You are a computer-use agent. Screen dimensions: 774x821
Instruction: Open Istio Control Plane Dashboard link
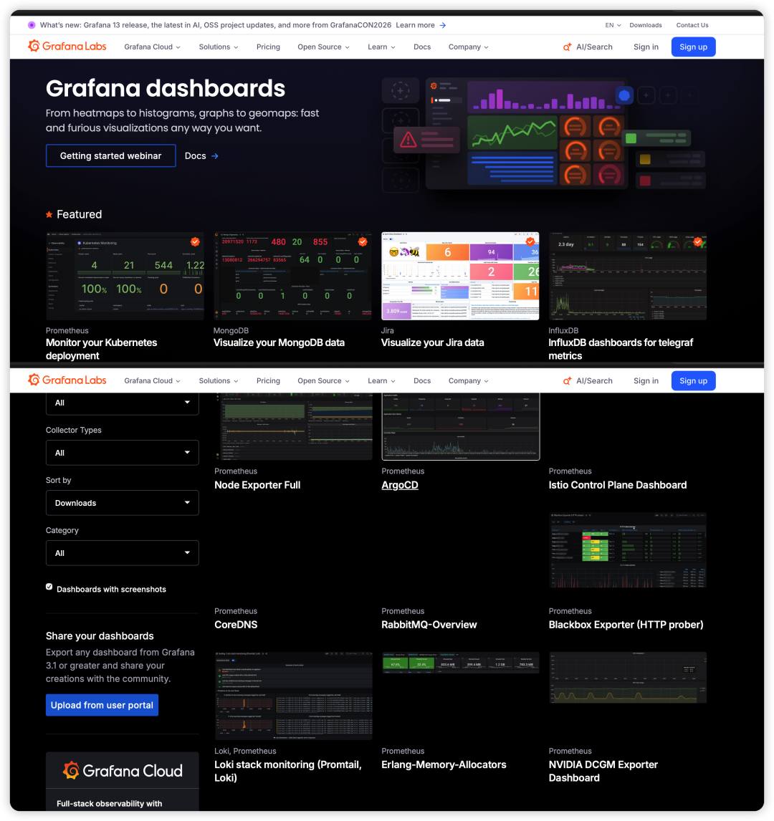tap(618, 485)
